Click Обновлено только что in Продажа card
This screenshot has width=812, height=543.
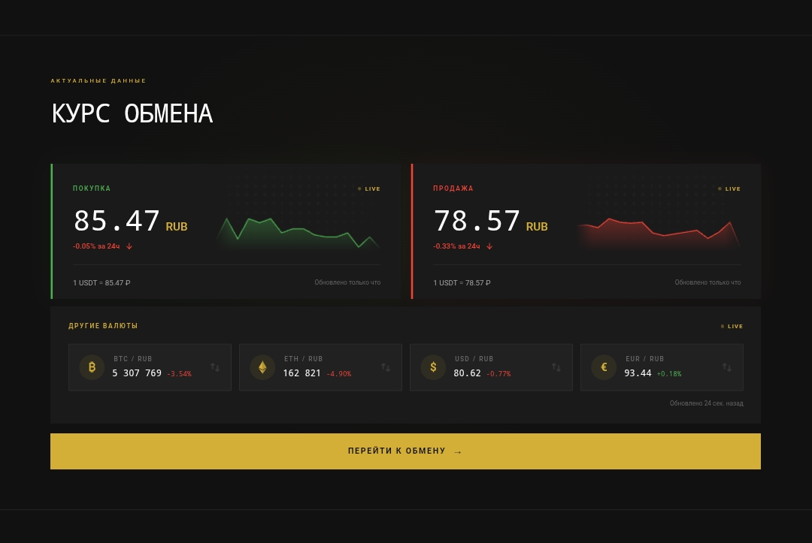[x=708, y=282]
